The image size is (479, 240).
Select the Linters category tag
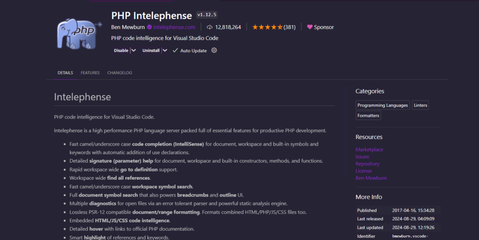(421, 106)
